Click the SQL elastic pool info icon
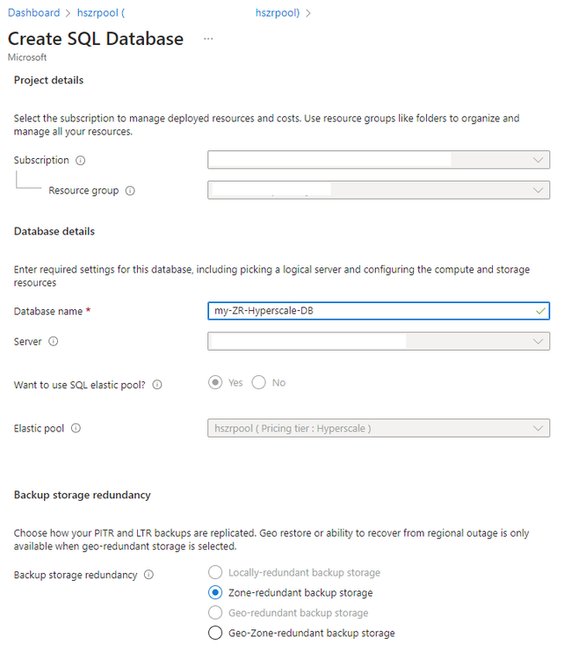The image size is (564, 659). click(x=169, y=385)
